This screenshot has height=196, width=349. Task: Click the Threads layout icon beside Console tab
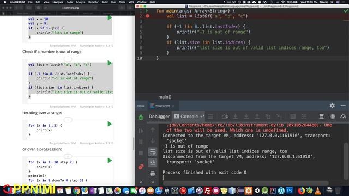coord(210,117)
